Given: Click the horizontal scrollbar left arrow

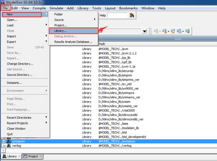Looking at the screenshot, I should tap(3, 150).
